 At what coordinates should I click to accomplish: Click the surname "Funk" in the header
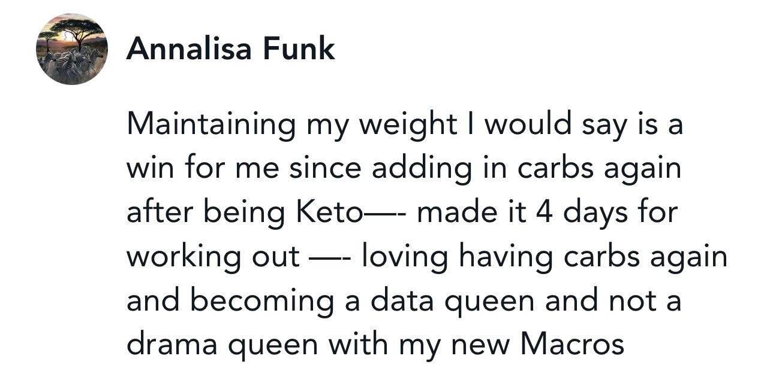point(299,48)
